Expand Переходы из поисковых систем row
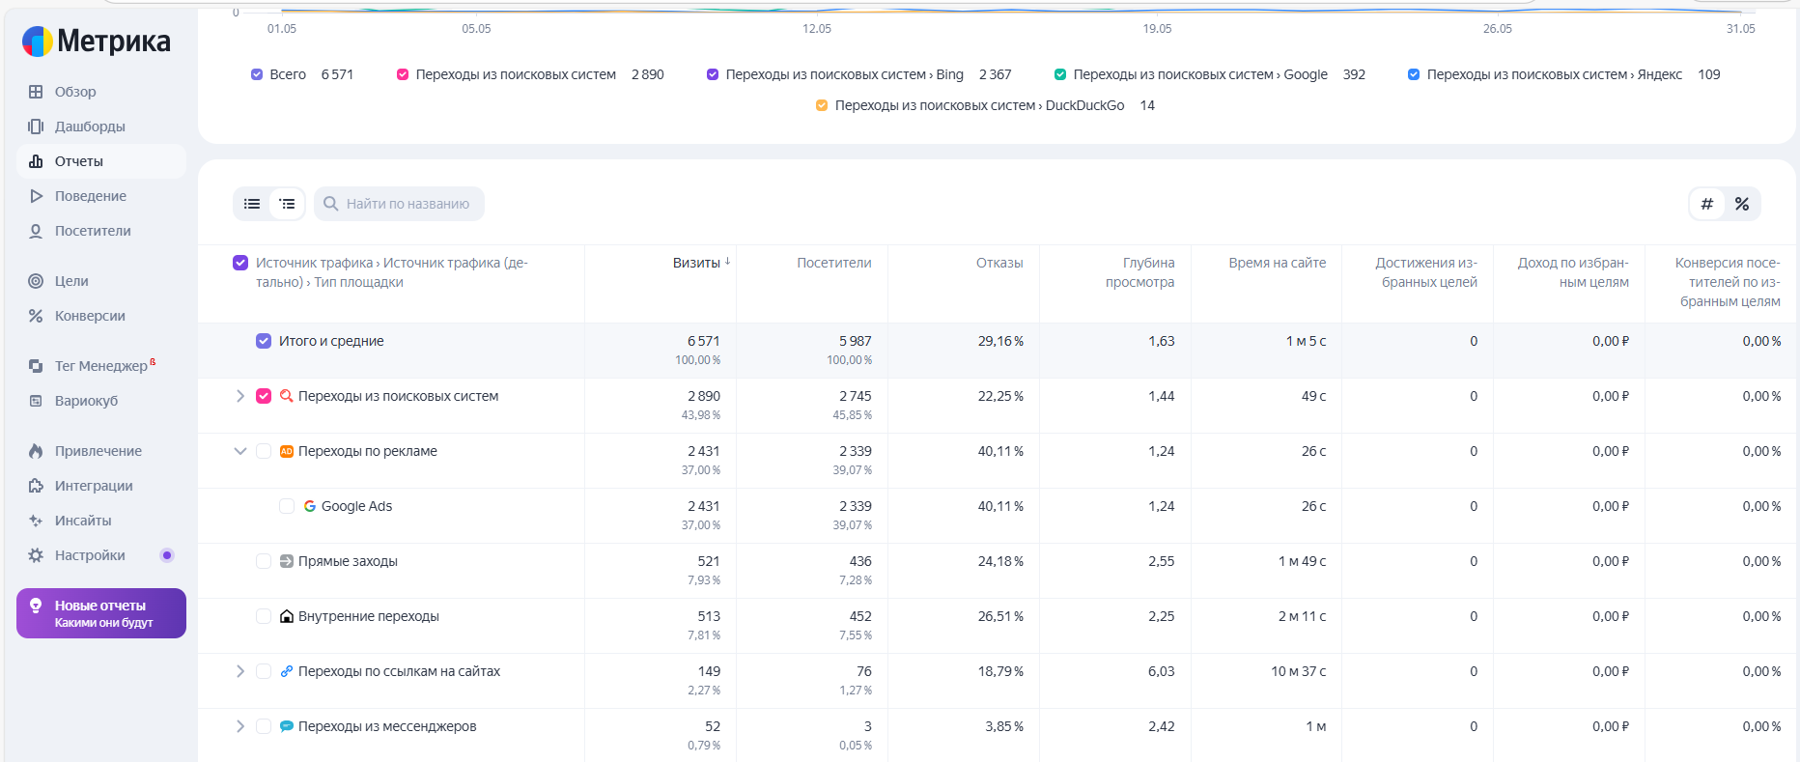 click(240, 396)
